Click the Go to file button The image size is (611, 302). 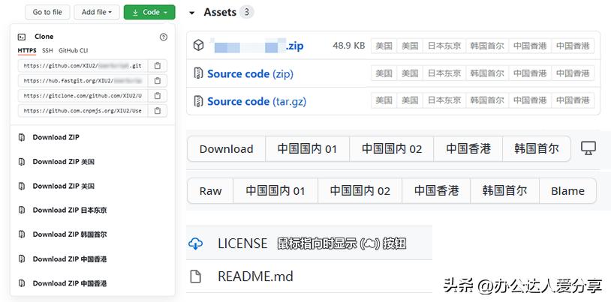(x=47, y=12)
